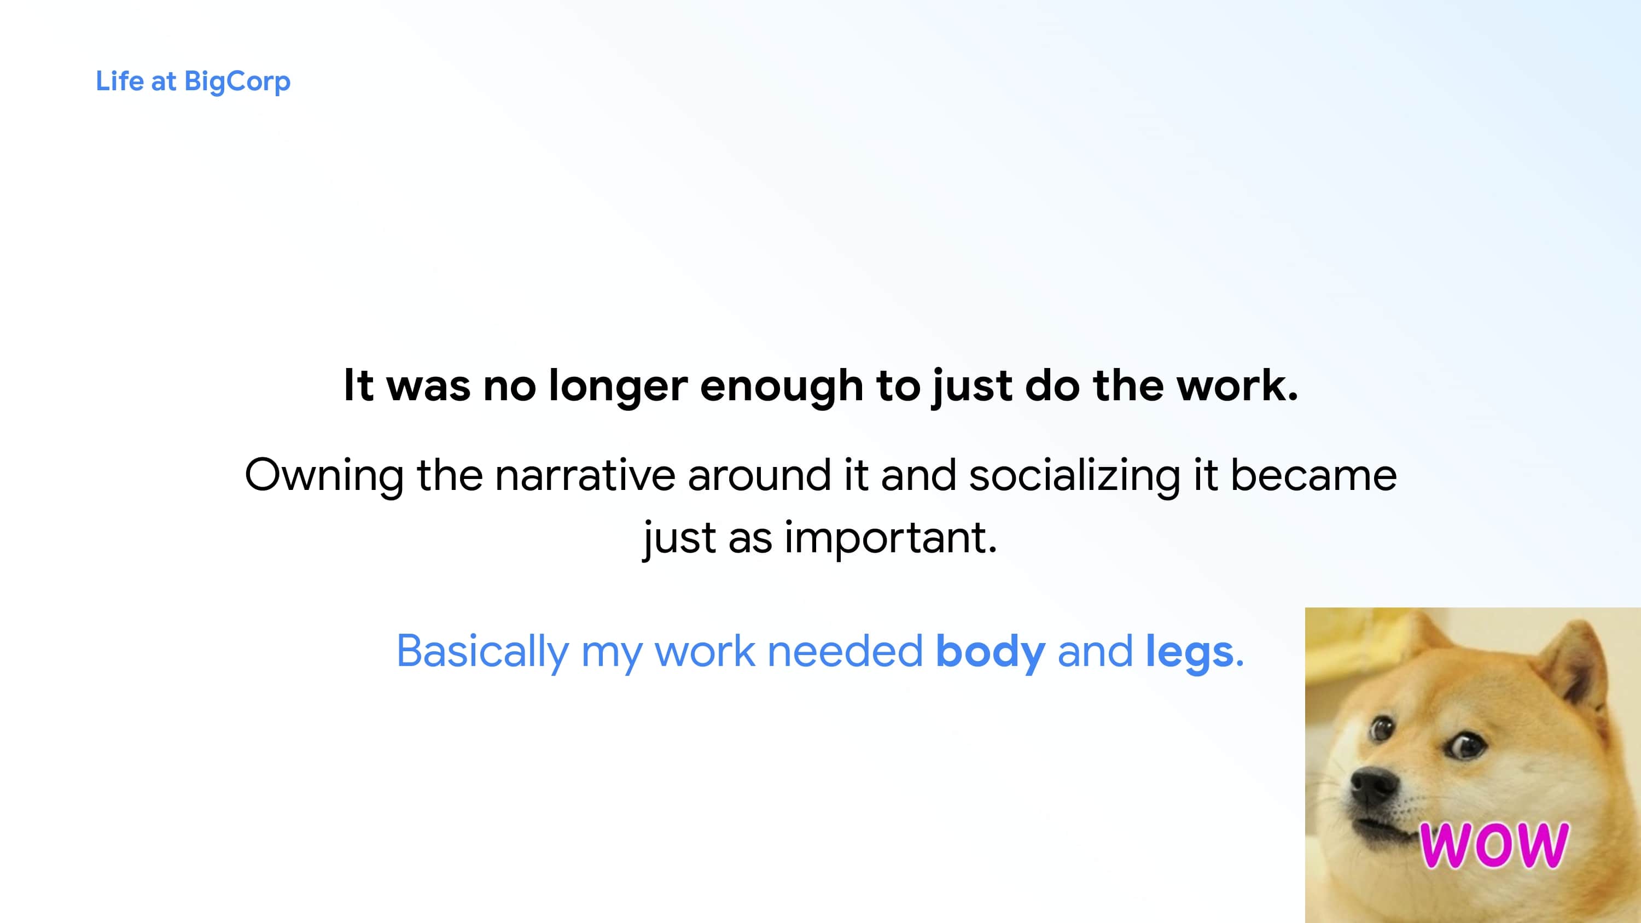Image resolution: width=1641 pixels, height=923 pixels.
Task: Select the word "BigCorp" in the header
Action: [237, 83]
